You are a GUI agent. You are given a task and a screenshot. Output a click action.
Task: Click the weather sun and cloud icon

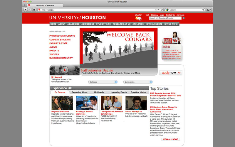pos(138,18)
